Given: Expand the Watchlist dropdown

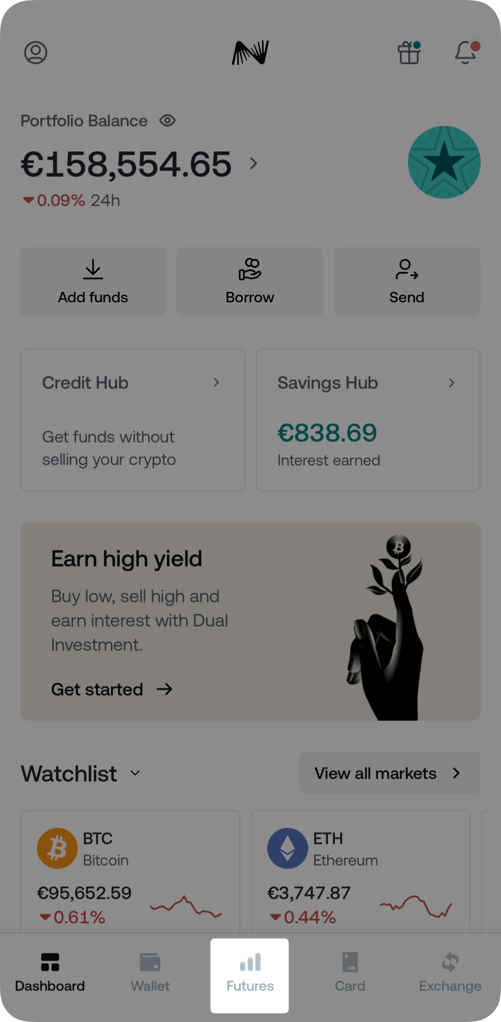Looking at the screenshot, I should point(135,773).
